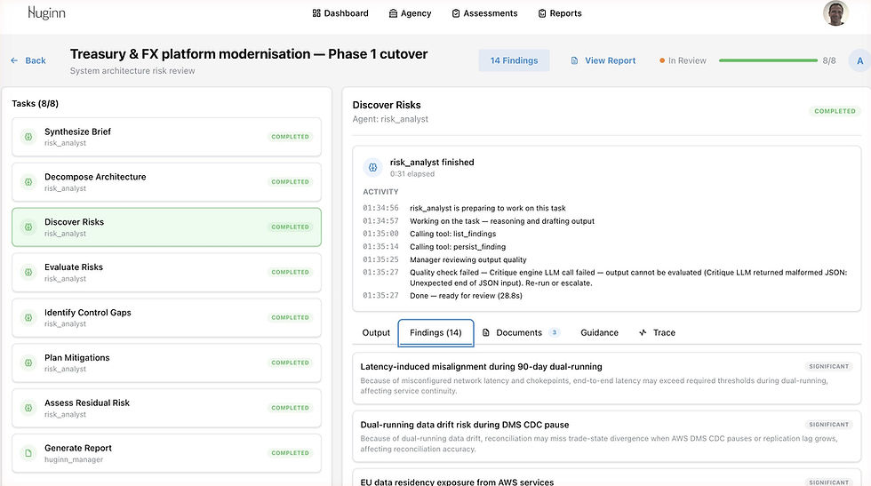Click SIGNIFICANT badge on Dual-running data drift finding

pos(828,425)
